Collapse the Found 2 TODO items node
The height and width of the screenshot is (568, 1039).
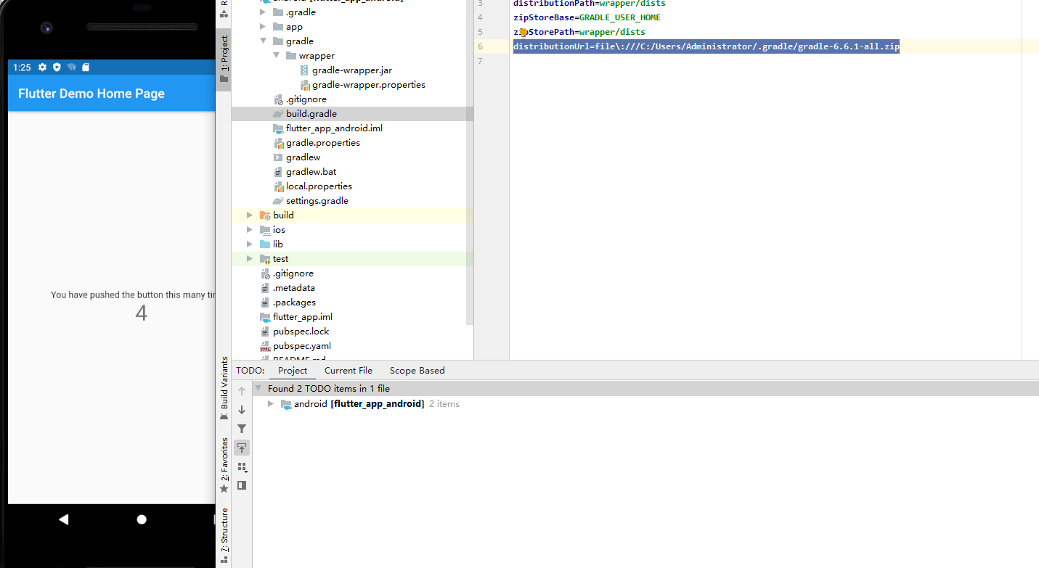[258, 389]
